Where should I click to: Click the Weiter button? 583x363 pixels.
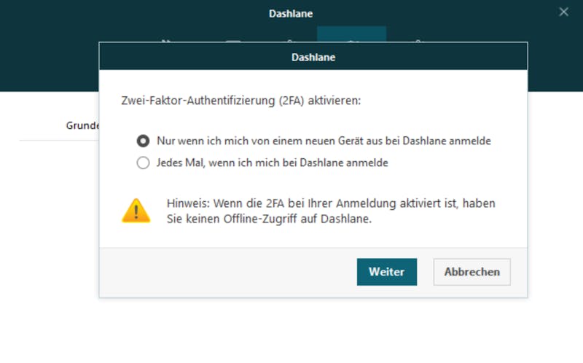pyautogui.click(x=387, y=272)
